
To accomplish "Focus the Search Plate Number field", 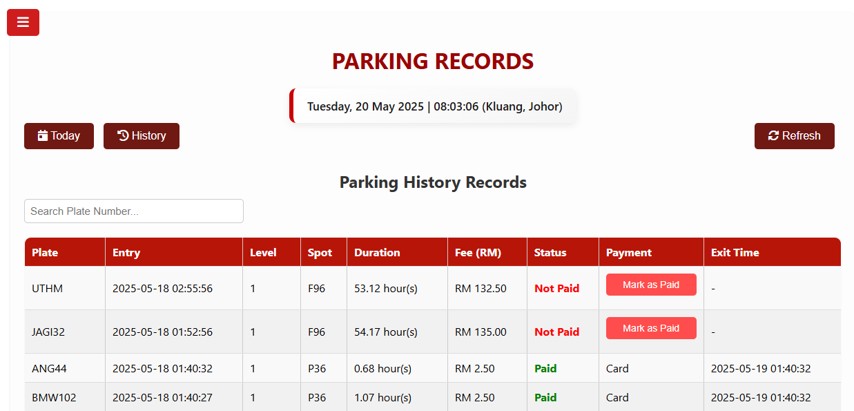I will [x=134, y=211].
